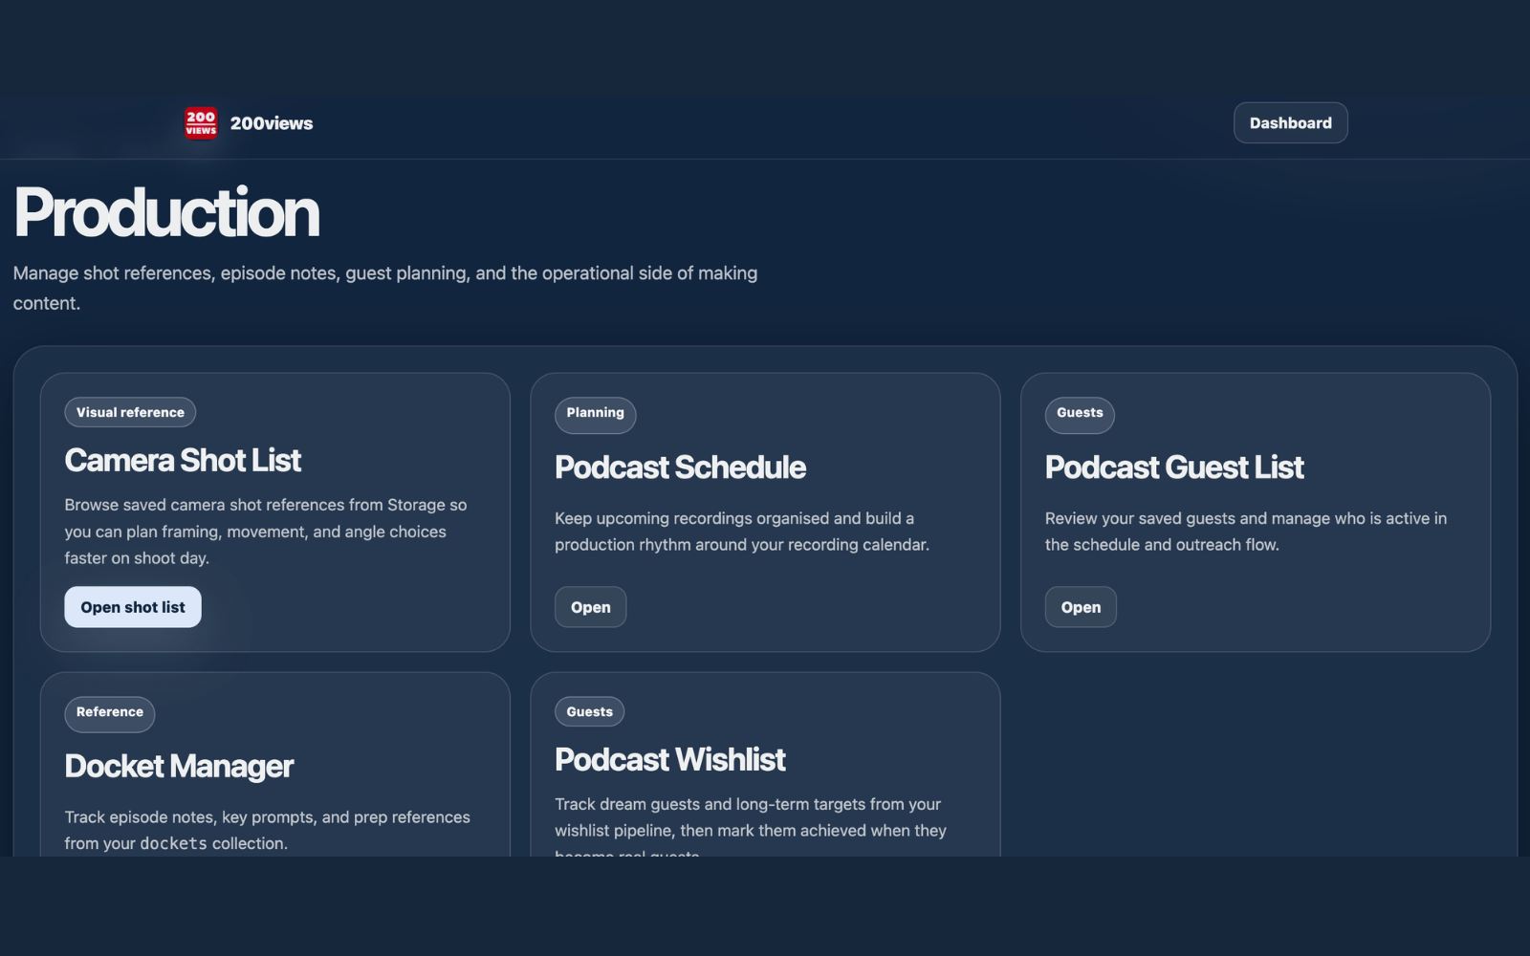This screenshot has height=956, width=1530.
Task: Select Guests badge above Podcast Guest List
Action: [x=1080, y=413]
